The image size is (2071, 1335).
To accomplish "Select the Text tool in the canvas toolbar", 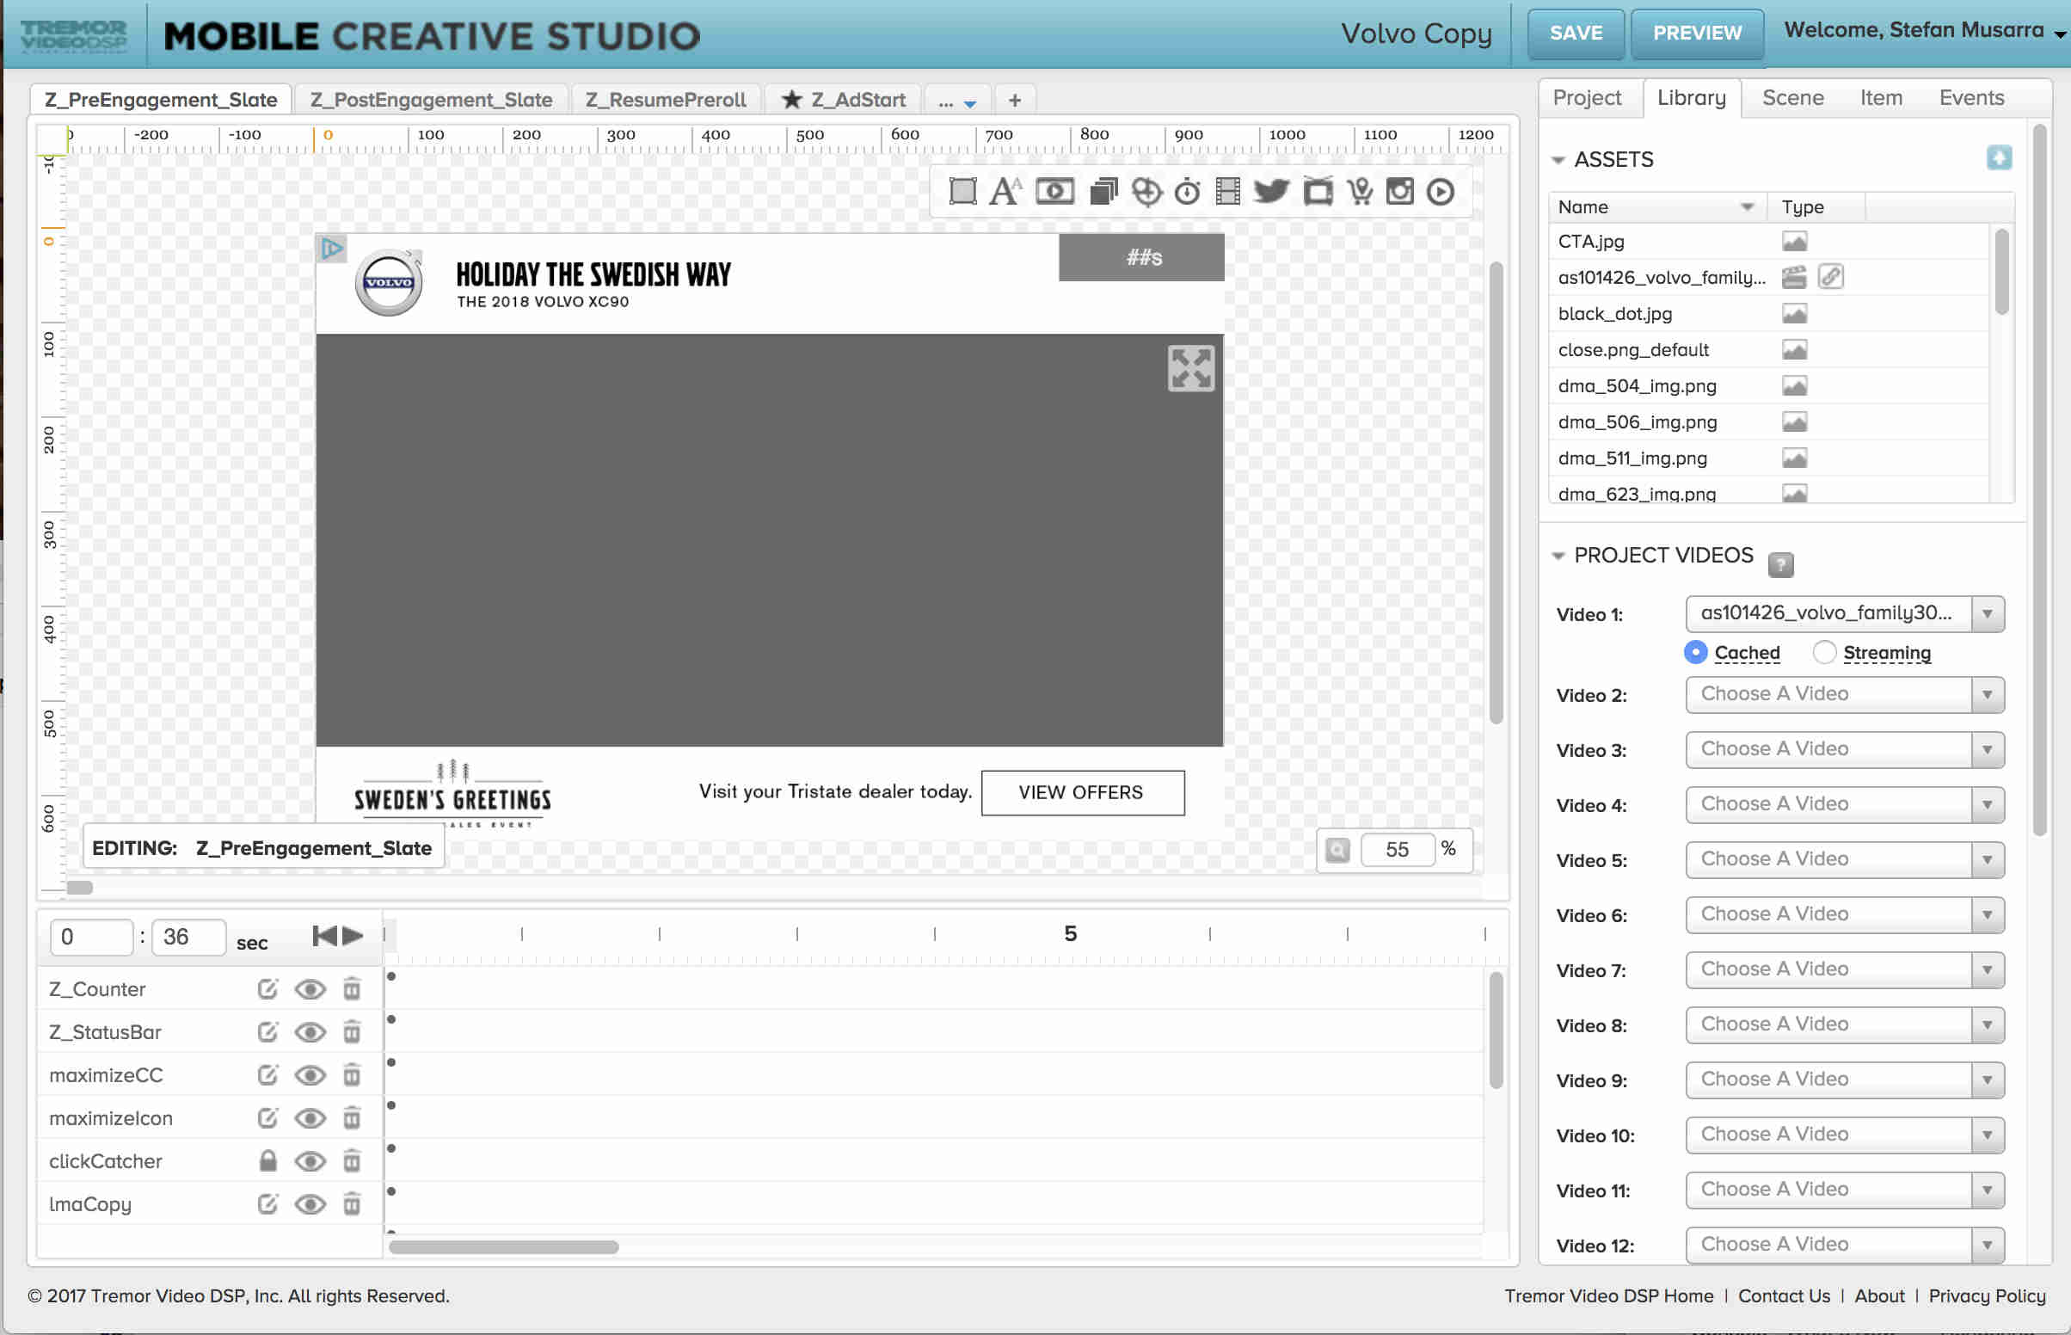I will tap(1005, 191).
